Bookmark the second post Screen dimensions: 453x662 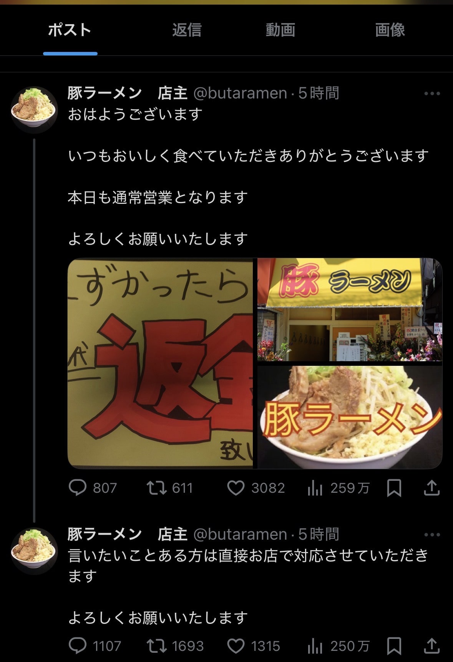click(394, 646)
